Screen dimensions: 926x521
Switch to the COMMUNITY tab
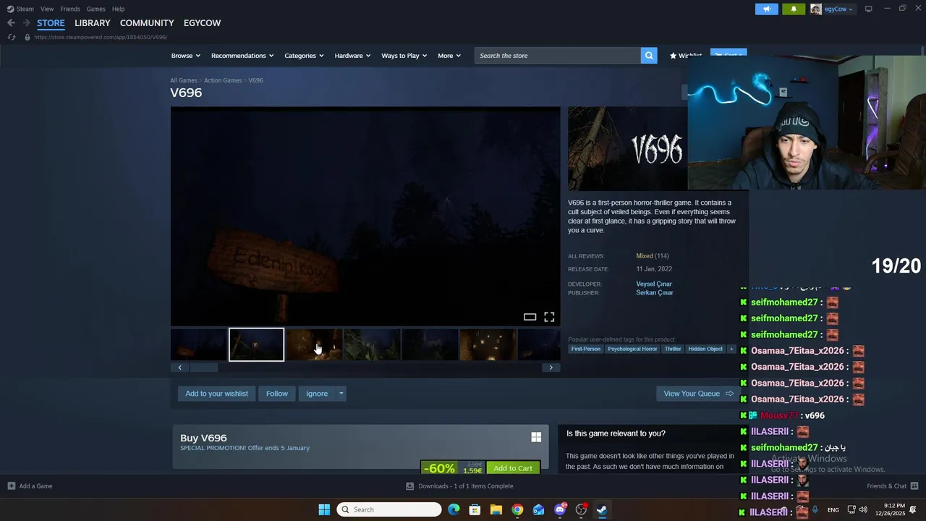coord(147,23)
